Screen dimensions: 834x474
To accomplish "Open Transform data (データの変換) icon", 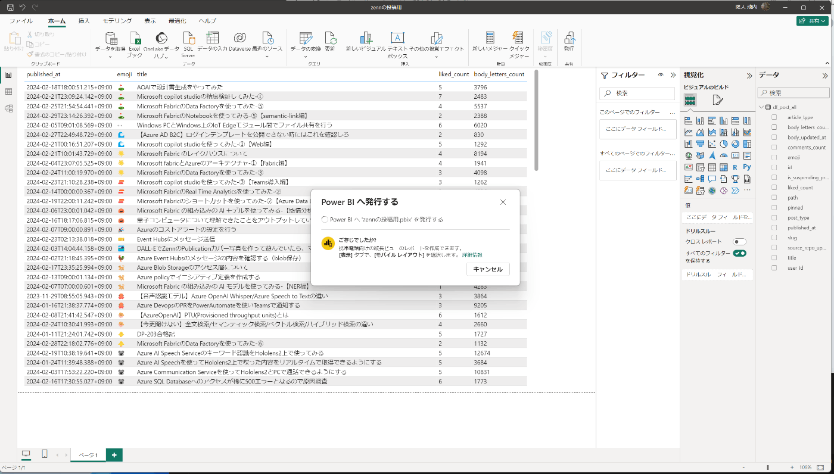I will [306, 38].
